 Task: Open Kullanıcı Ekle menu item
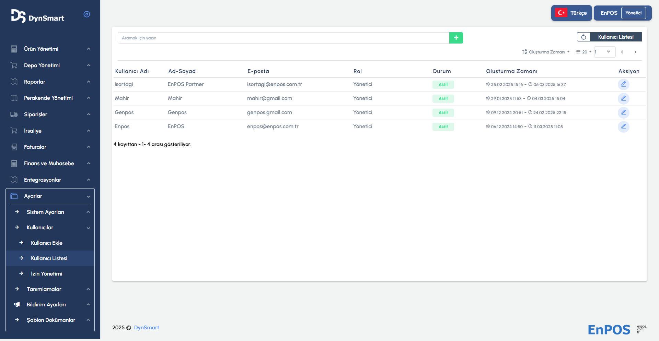tap(47, 243)
